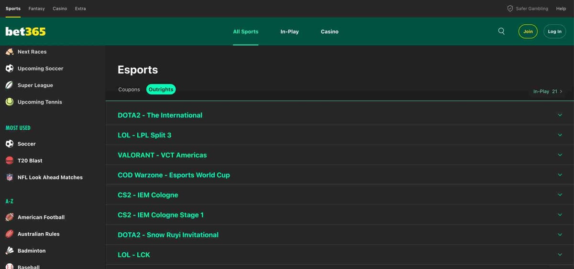Open American Football in A-Z list

[41, 217]
